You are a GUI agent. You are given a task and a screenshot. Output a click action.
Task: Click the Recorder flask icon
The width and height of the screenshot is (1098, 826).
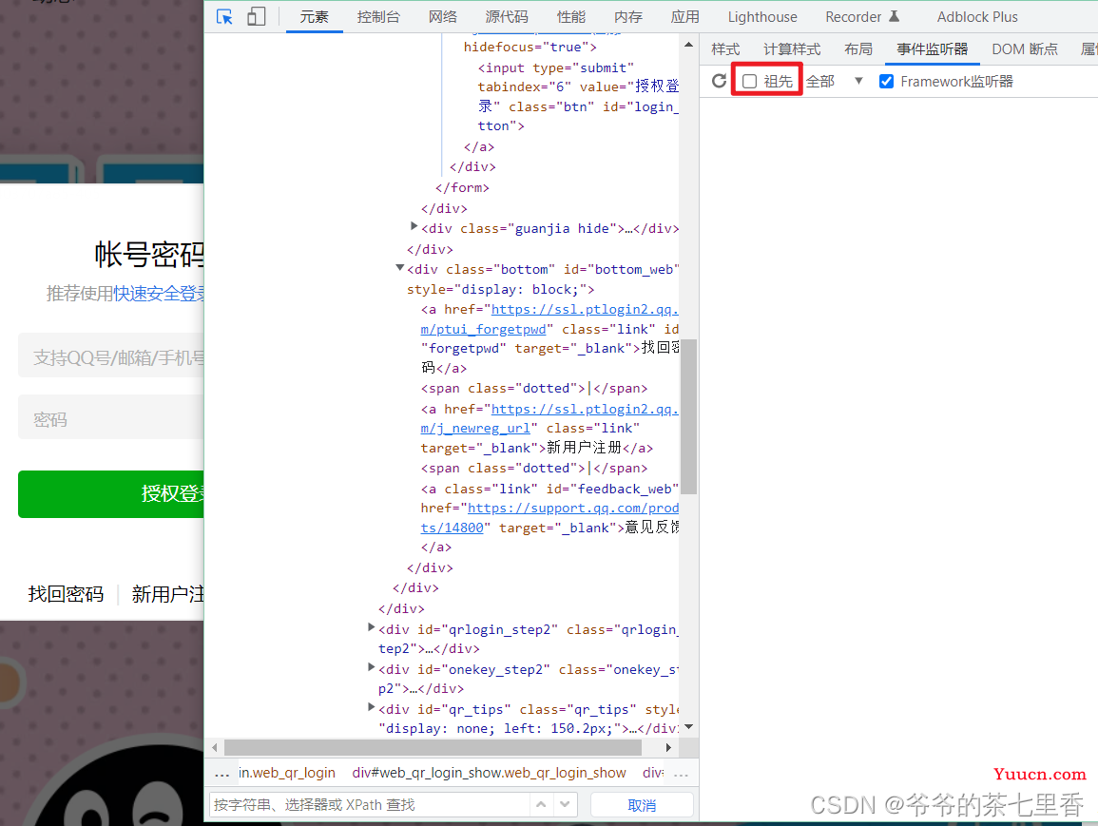coord(894,16)
